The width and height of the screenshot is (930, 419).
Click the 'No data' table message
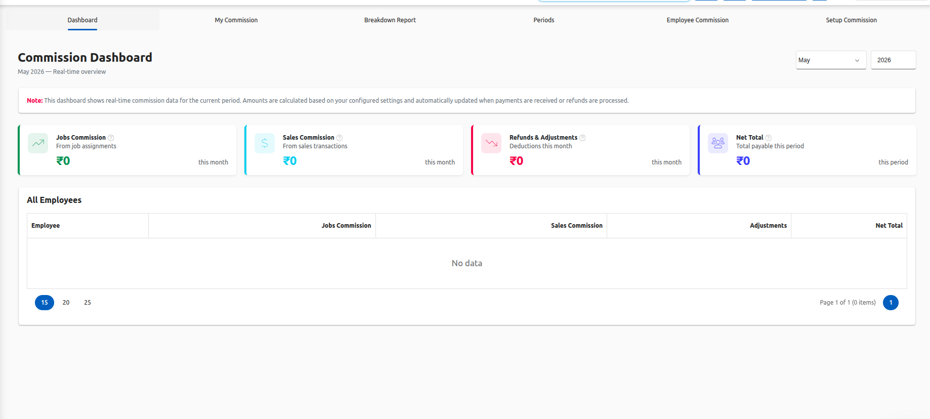point(467,263)
